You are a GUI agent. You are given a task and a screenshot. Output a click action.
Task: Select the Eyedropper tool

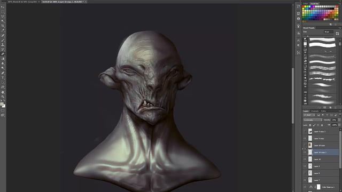3,30
